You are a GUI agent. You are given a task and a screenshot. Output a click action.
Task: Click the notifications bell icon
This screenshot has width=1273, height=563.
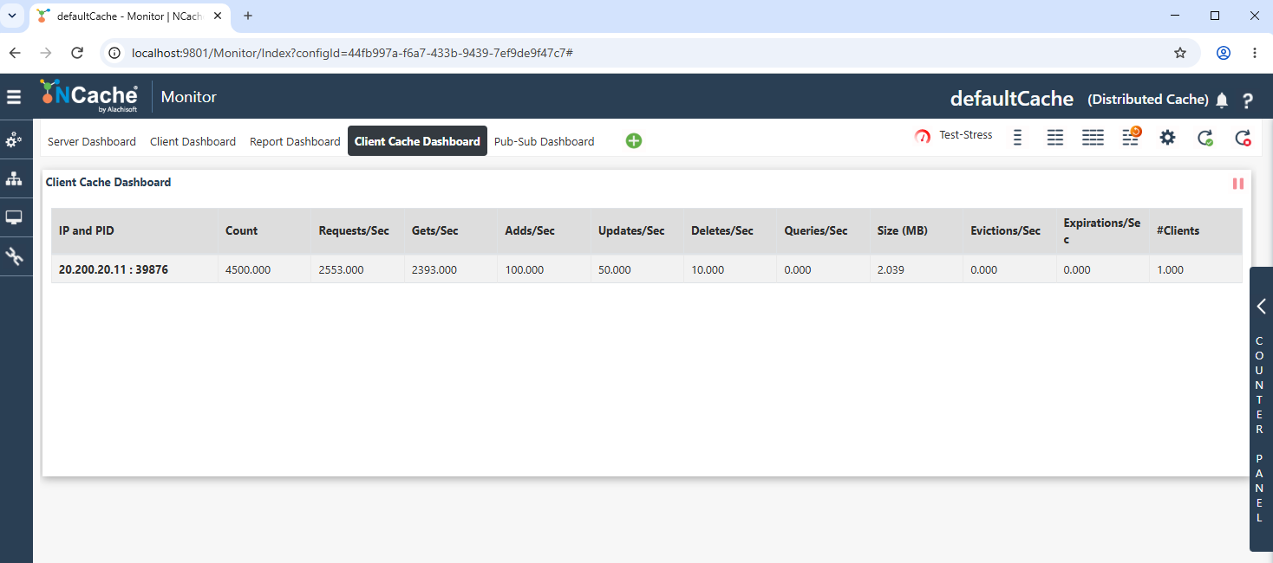(x=1222, y=100)
